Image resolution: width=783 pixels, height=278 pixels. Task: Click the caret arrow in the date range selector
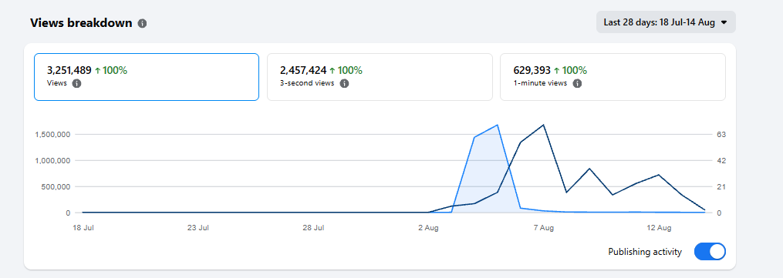point(724,22)
